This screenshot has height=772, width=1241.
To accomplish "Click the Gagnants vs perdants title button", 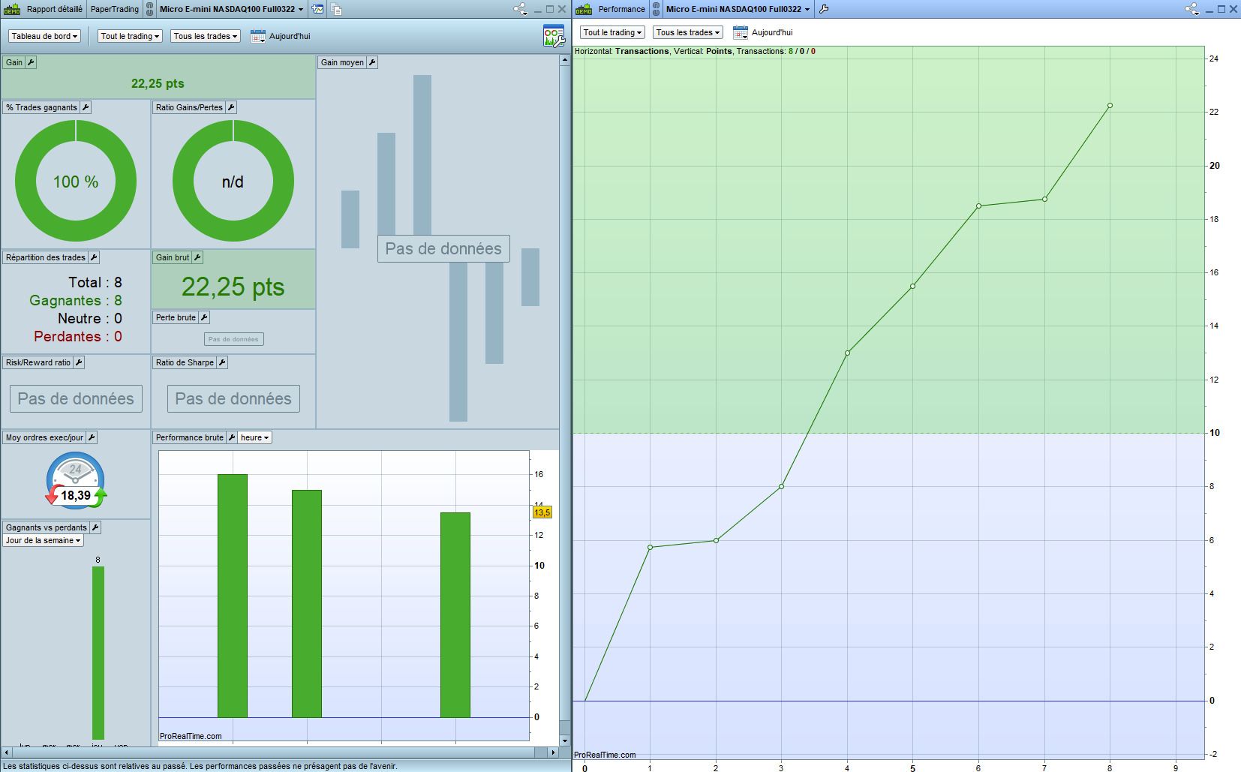I will pyautogui.click(x=47, y=527).
